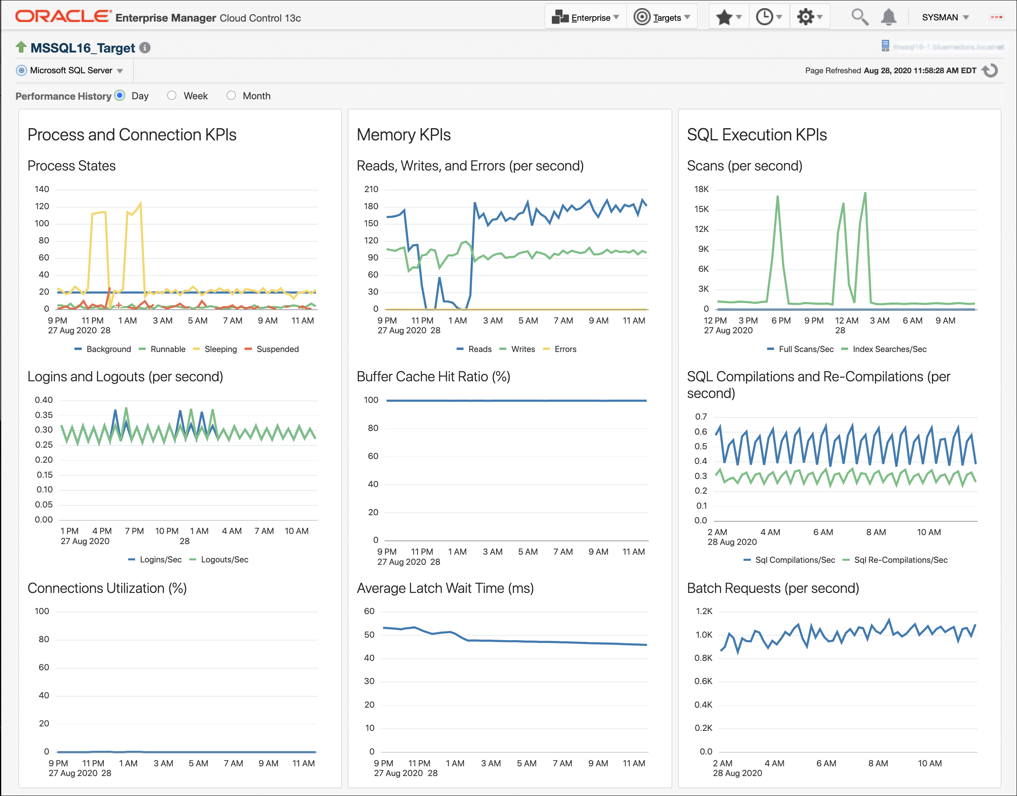Click the green up-status arrow icon
The width and height of the screenshot is (1017, 796).
point(21,47)
